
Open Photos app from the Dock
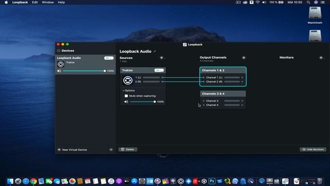[72, 181]
